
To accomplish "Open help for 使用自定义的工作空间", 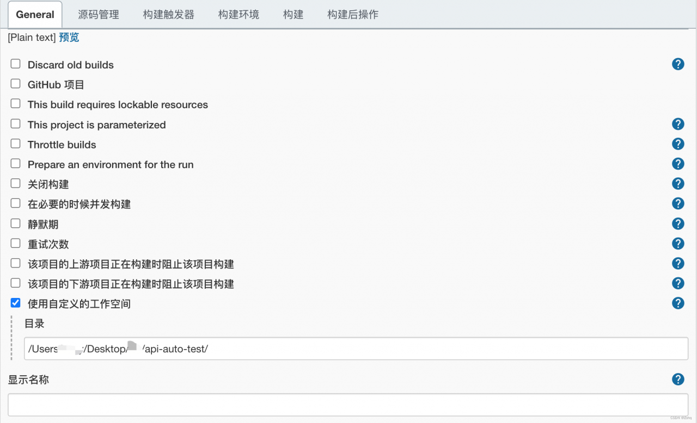I will tap(678, 303).
